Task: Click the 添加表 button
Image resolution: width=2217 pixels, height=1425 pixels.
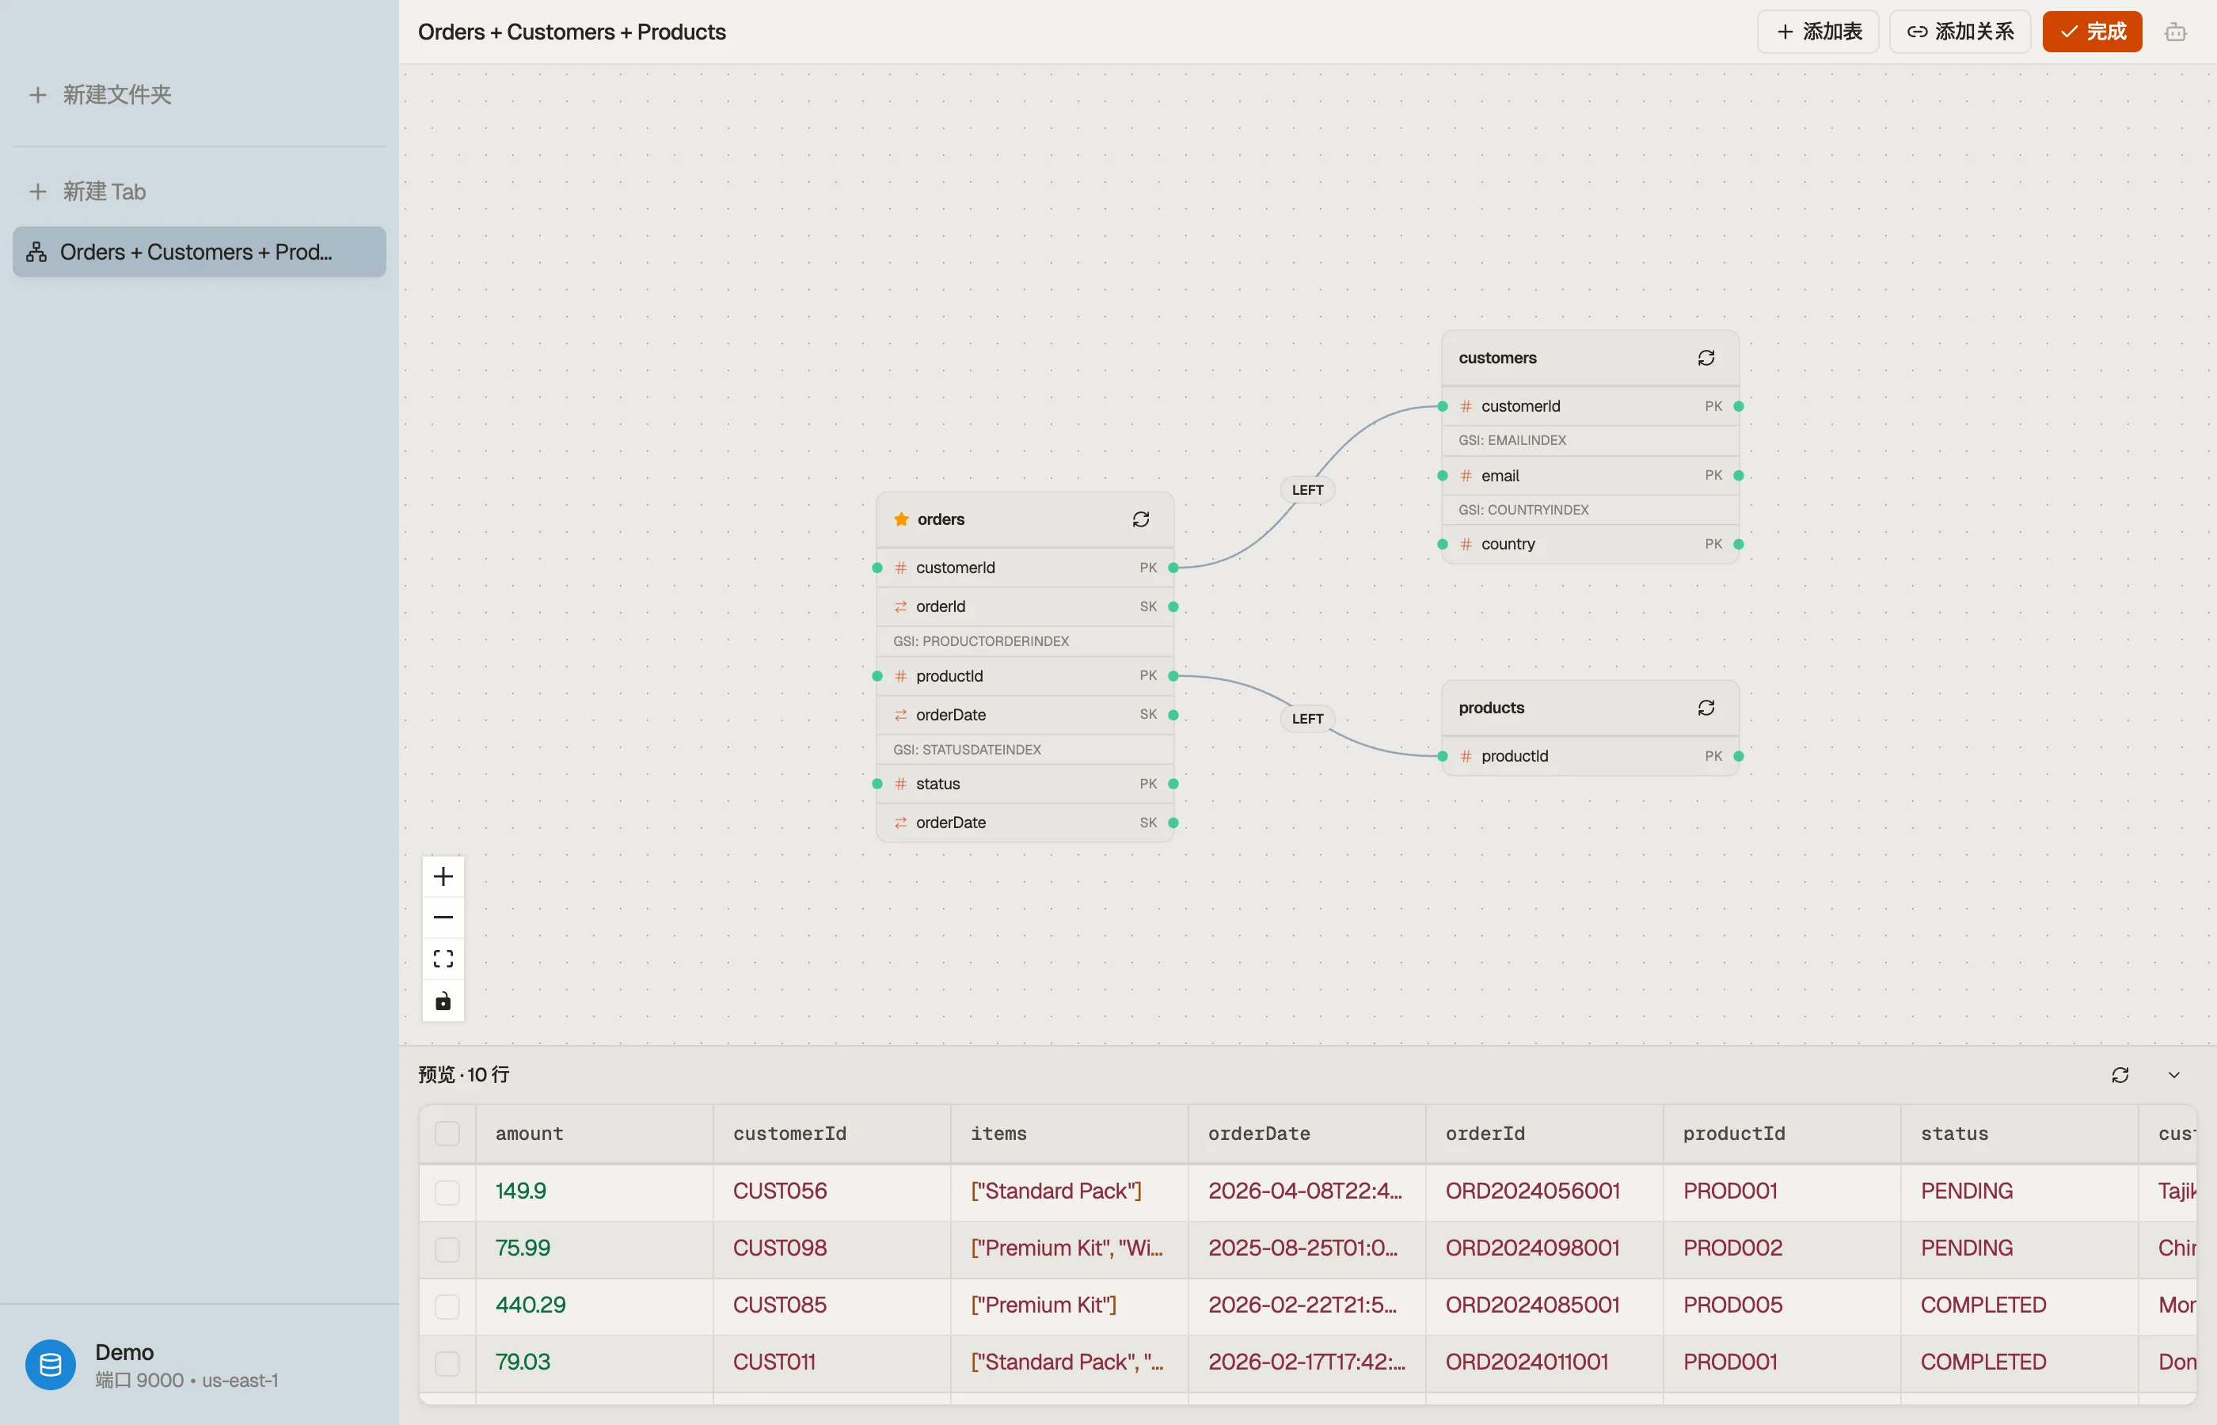Action: pyautogui.click(x=1817, y=32)
